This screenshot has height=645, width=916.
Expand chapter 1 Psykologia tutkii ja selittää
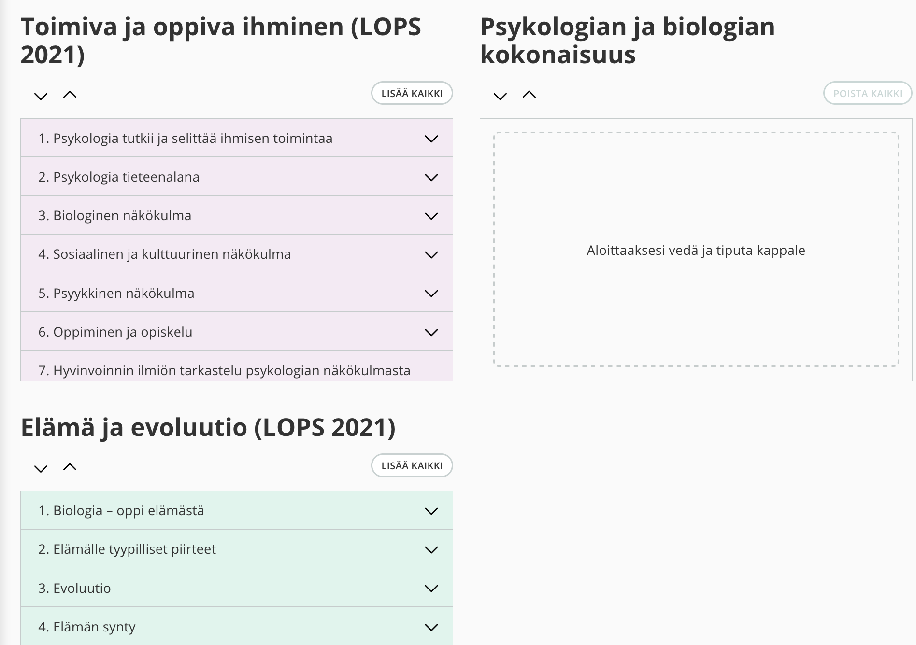click(431, 139)
